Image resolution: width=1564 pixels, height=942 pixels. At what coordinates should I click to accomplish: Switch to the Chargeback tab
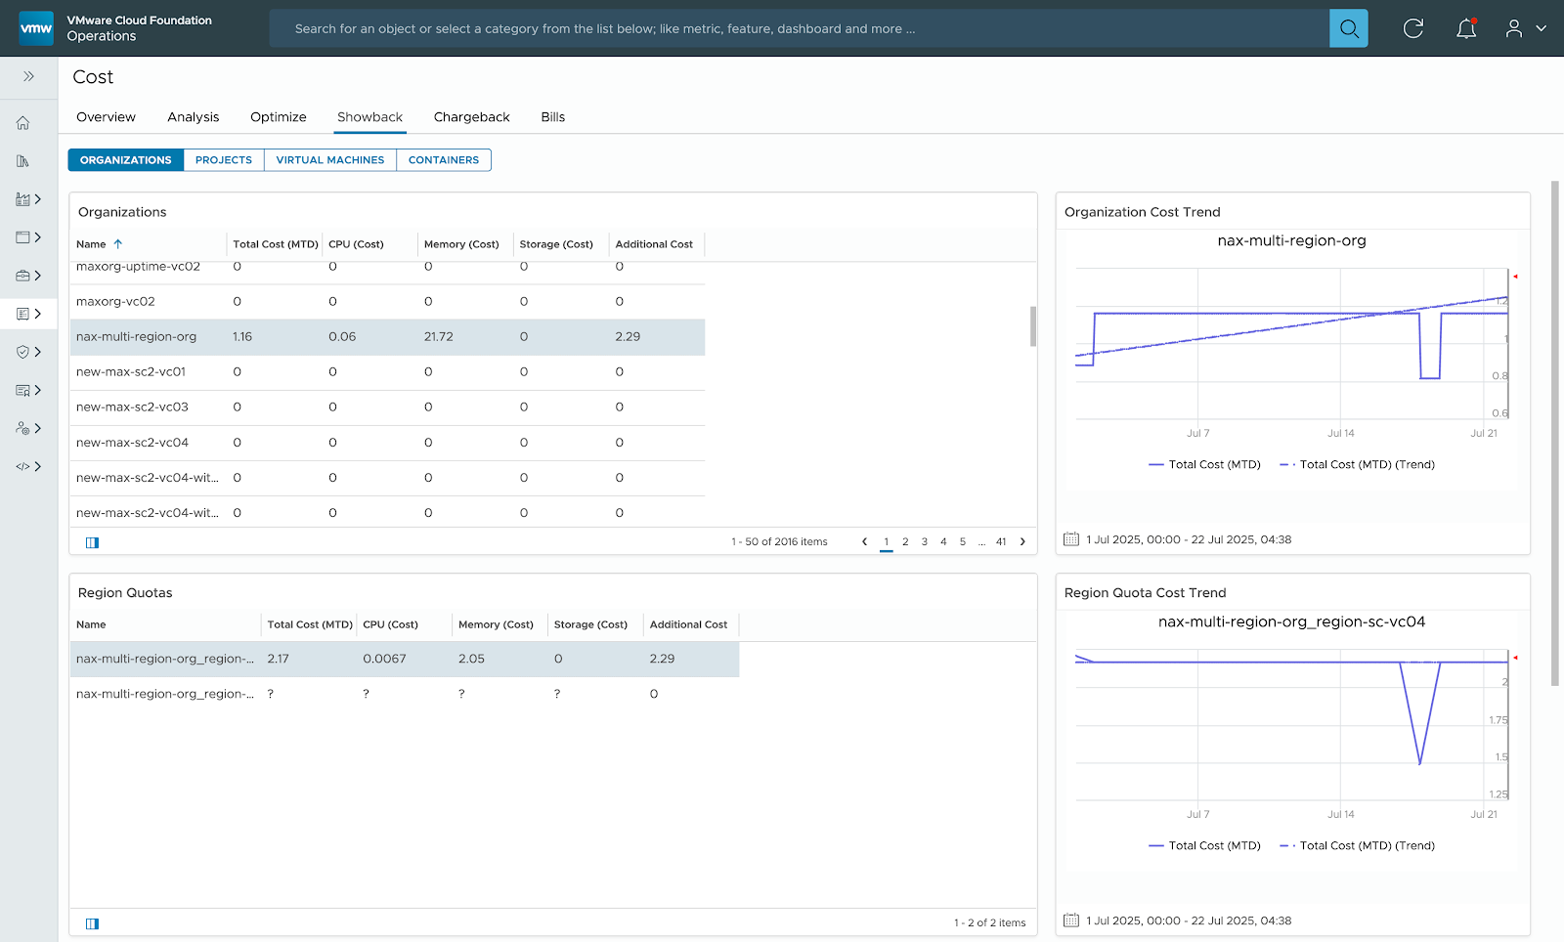471,116
